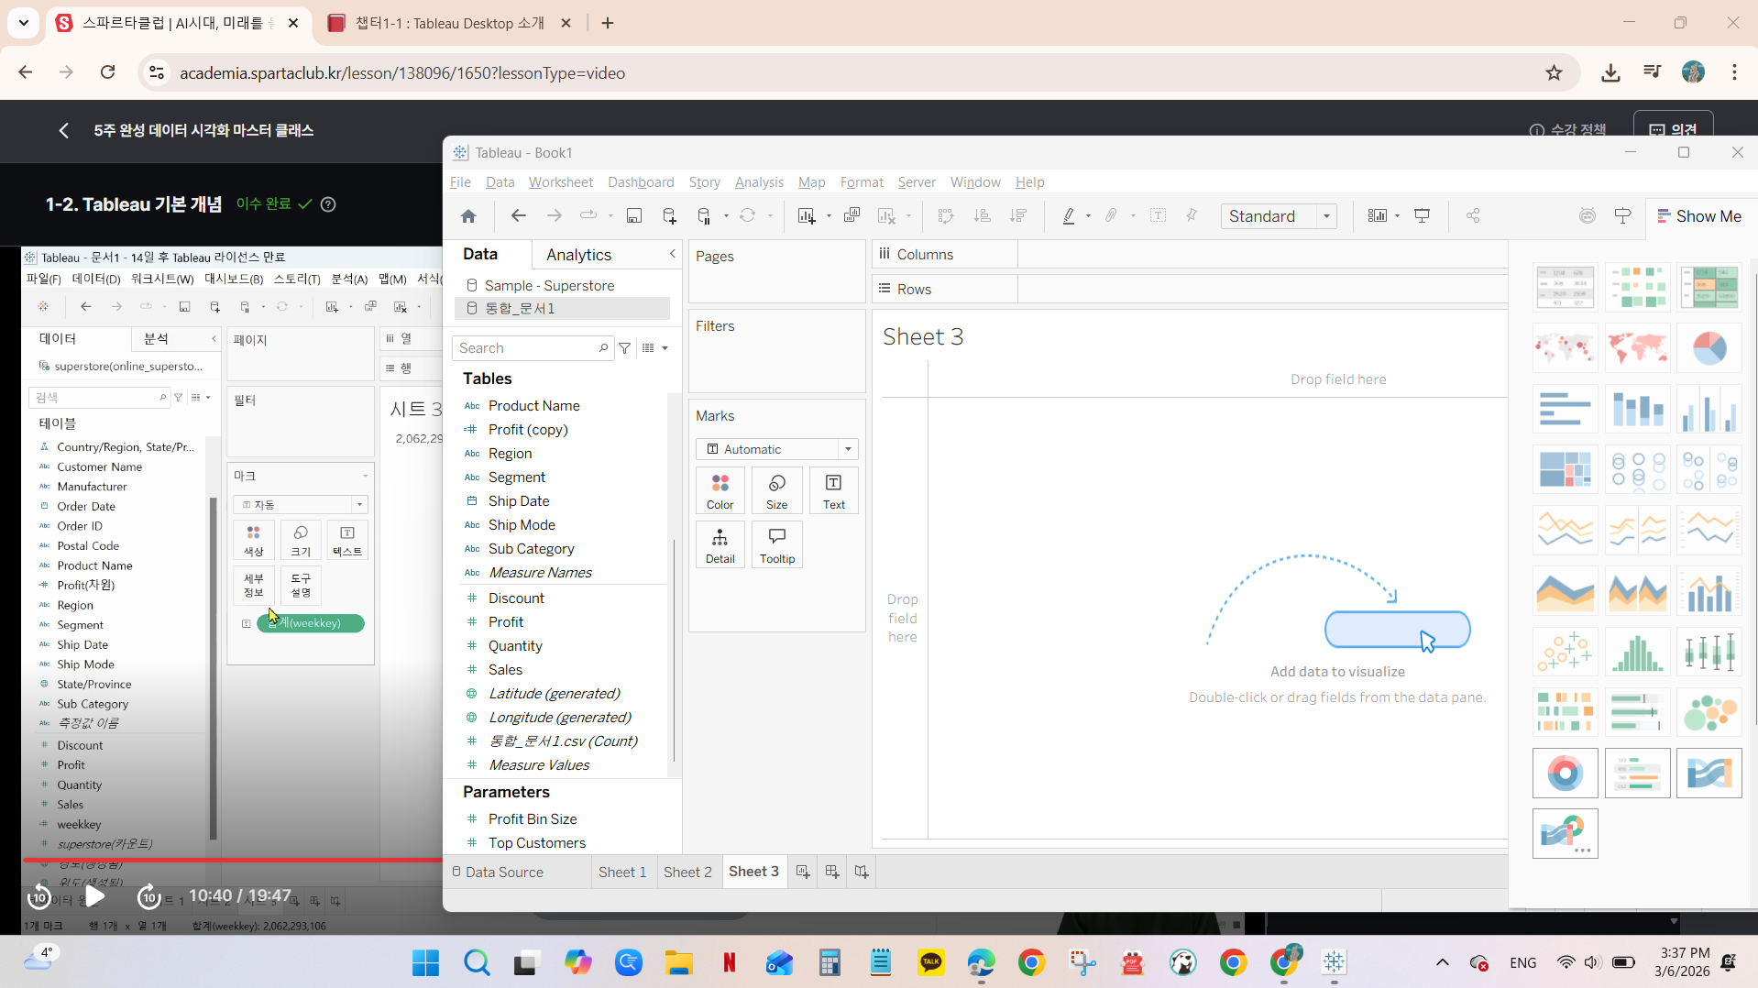This screenshot has width=1758, height=988.
Task: Choose the bullet graph in Show Me
Action: (x=1638, y=712)
